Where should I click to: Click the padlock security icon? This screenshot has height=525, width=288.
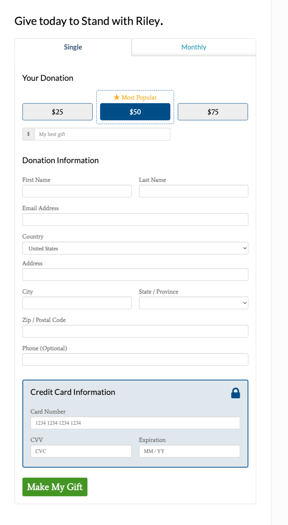tap(236, 393)
